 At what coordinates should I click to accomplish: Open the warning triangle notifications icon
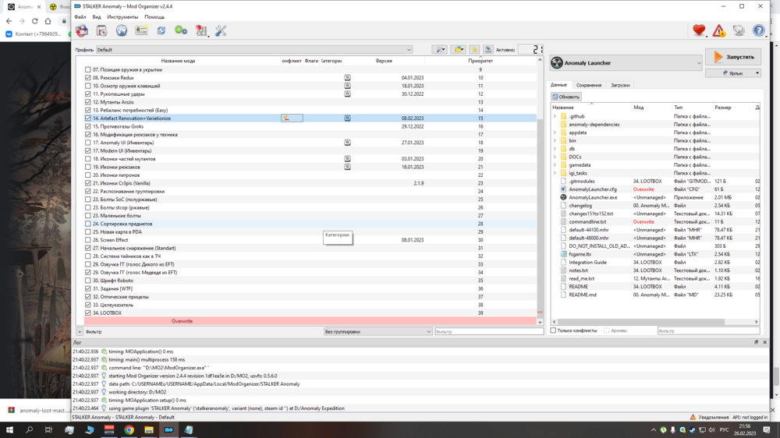click(718, 30)
